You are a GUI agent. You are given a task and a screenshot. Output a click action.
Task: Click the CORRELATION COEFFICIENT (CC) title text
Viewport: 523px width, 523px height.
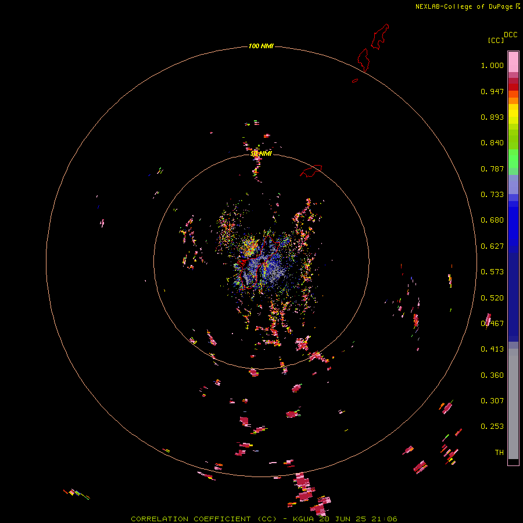pos(204,519)
